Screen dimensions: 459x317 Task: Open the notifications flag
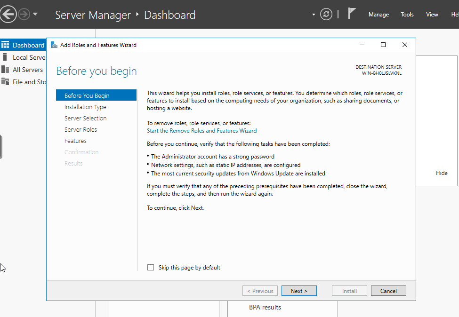[352, 14]
